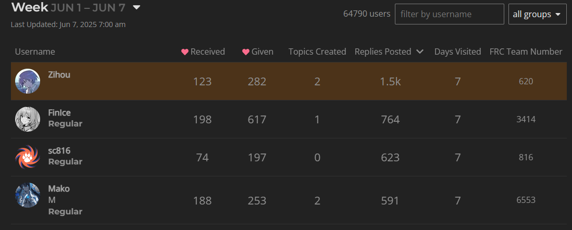Open the all groups dropdown
The image size is (572, 230).
(x=537, y=14)
